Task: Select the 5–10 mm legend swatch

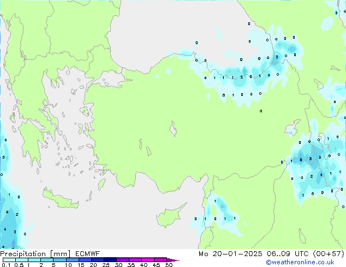Action: point(59,260)
